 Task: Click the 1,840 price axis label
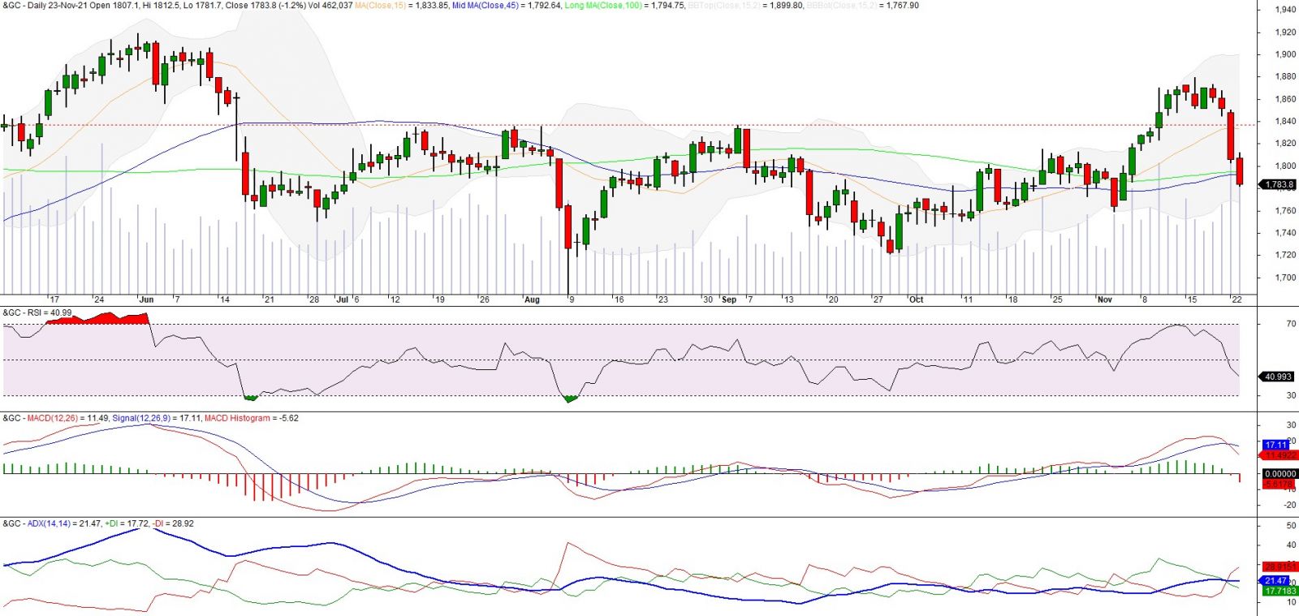1286,121
